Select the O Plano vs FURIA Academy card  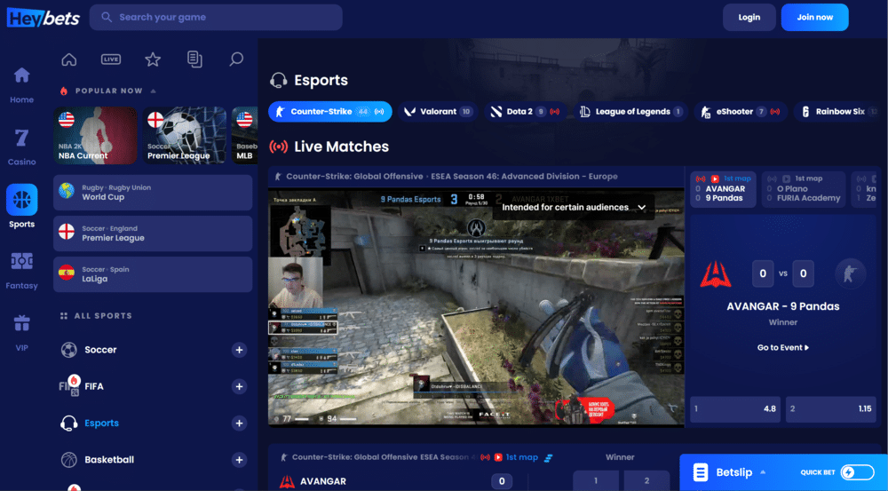(804, 189)
